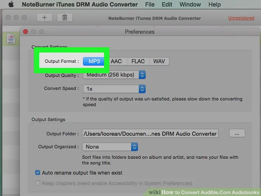Open the Edit menu
The image size is (261, 196).
pyautogui.click(x=167, y=5)
